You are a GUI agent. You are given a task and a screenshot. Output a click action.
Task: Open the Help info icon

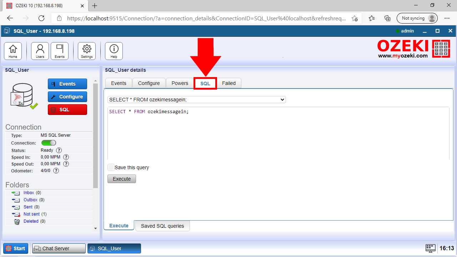(x=114, y=51)
